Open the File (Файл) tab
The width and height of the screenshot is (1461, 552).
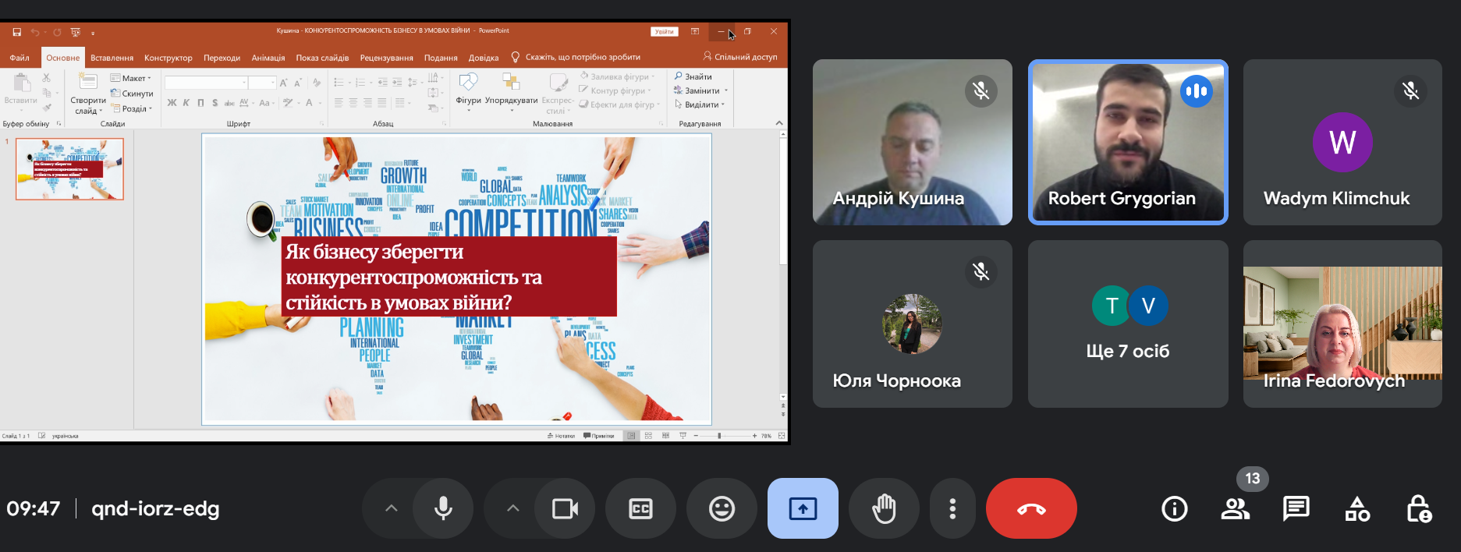pyautogui.click(x=20, y=58)
